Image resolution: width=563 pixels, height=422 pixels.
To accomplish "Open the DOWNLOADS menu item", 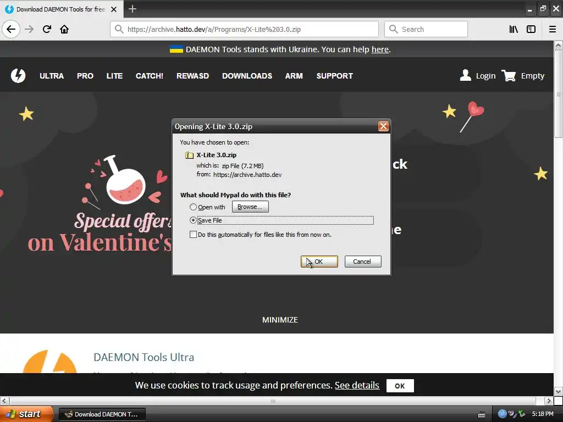I will pyautogui.click(x=247, y=76).
